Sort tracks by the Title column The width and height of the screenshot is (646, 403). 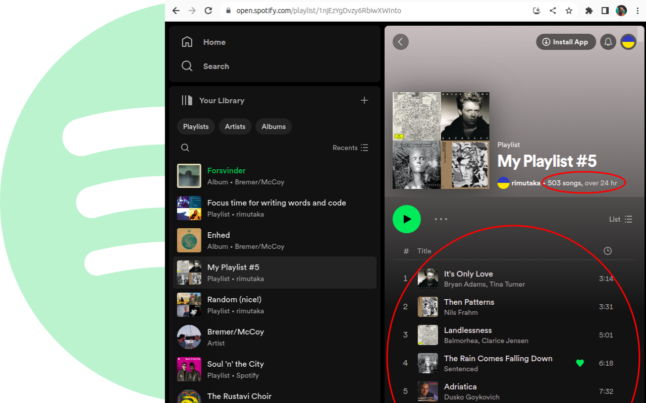424,251
